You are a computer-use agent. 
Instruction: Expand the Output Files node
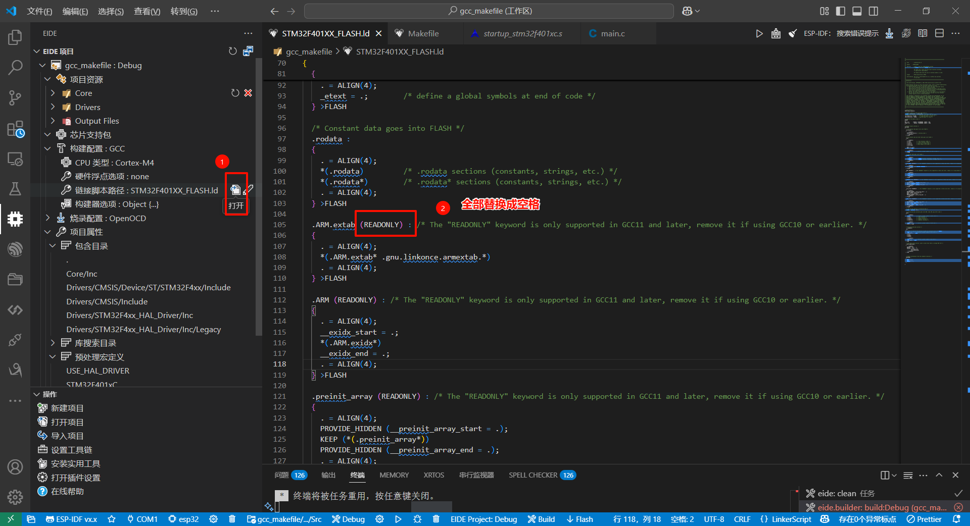point(53,121)
